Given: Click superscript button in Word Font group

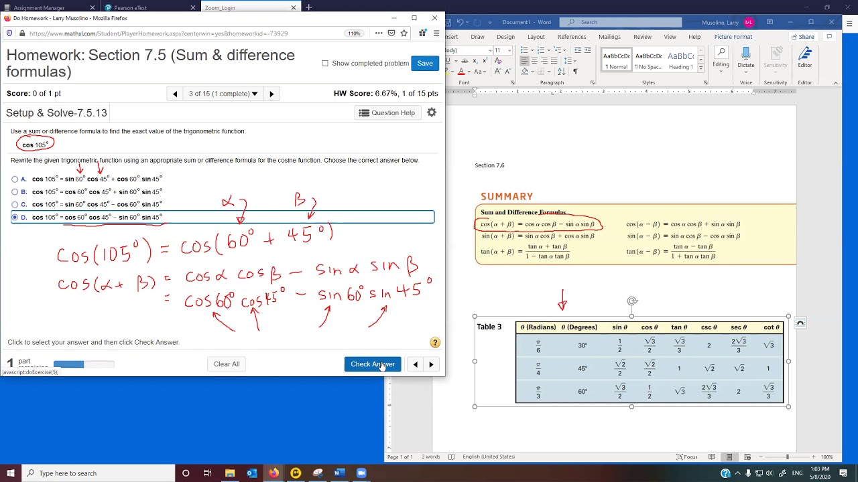Looking at the screenshot, I should (484, 61).
